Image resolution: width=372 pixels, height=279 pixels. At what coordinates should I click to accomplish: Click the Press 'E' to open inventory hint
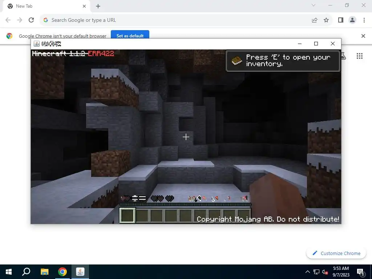point(283,61)
